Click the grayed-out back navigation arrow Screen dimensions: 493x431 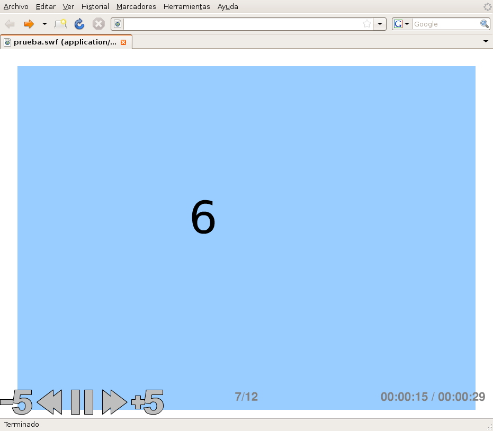[10, 24]
